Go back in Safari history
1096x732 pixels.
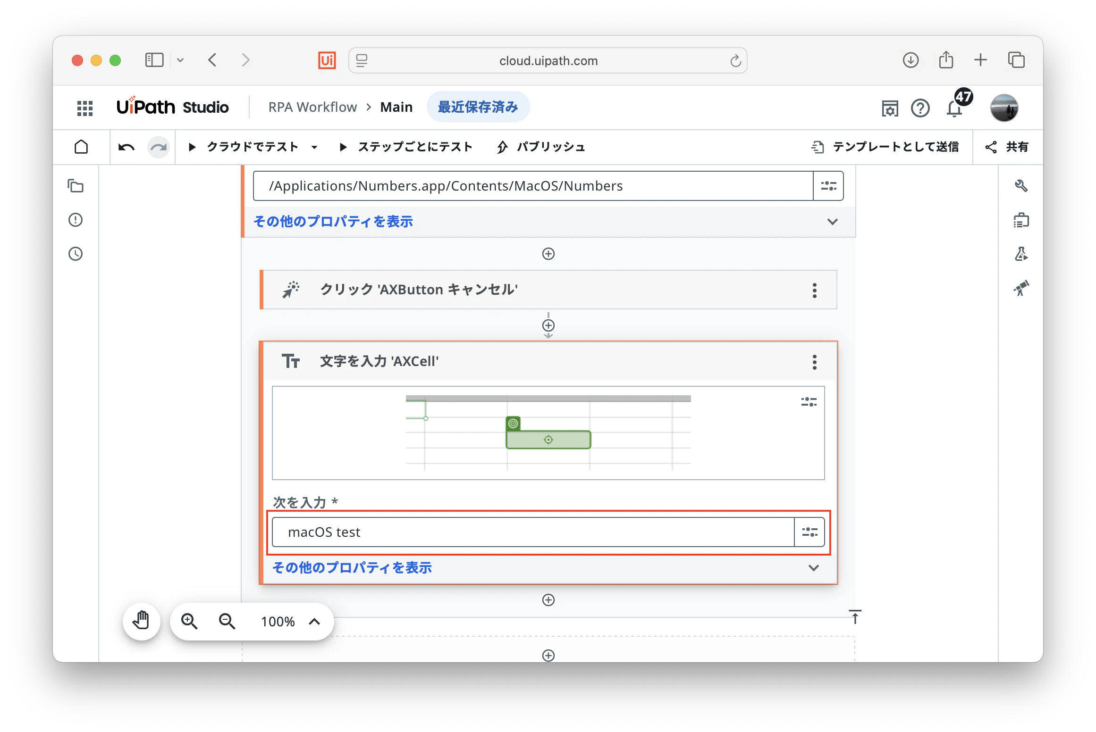click(x=212, y=60)
